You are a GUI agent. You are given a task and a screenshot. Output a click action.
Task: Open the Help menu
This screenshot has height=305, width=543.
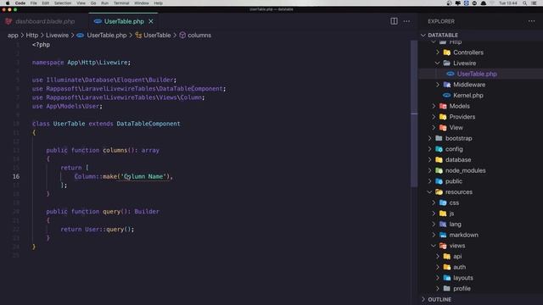pyautogui.click(x=159, y=3)
